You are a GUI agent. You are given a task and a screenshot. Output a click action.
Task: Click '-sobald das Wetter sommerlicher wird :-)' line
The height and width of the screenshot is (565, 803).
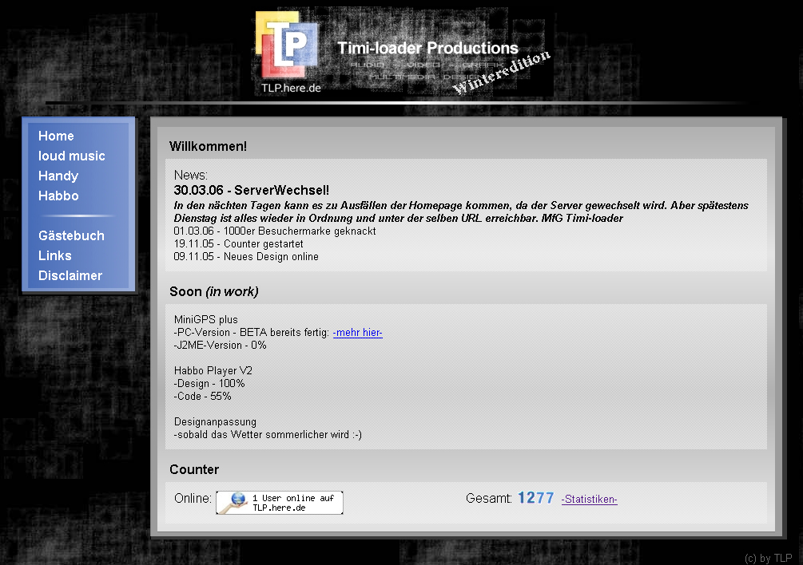click(x=268, y=435)
